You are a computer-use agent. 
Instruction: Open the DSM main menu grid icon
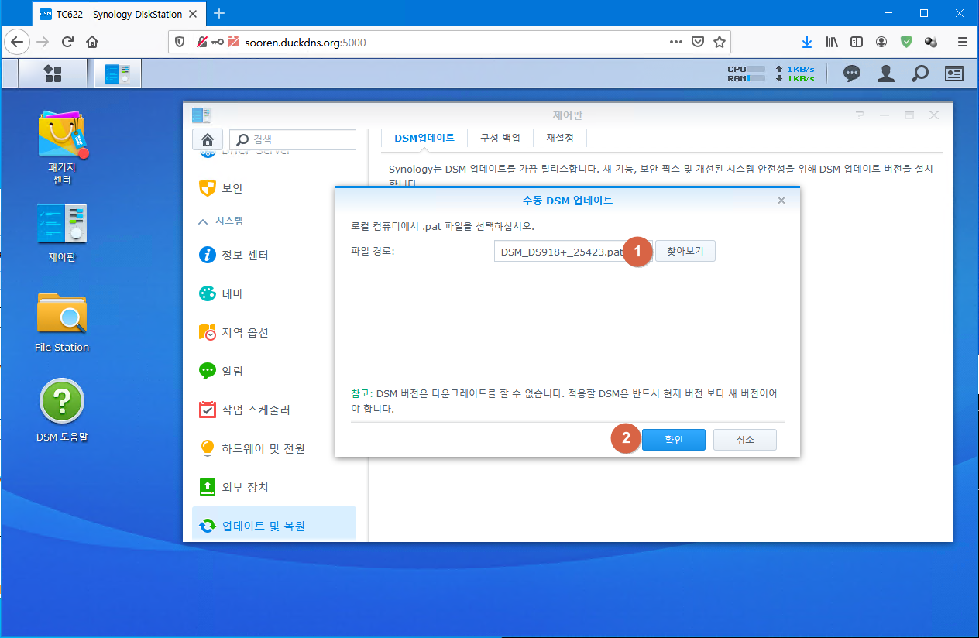click(53, 74)
